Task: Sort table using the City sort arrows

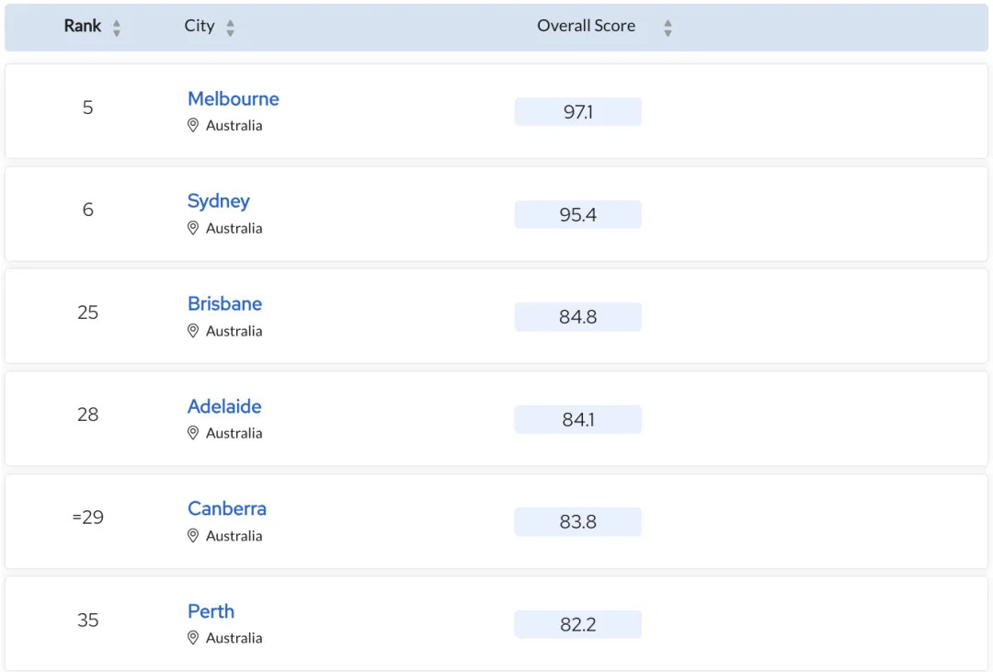Action: [230, 28]
